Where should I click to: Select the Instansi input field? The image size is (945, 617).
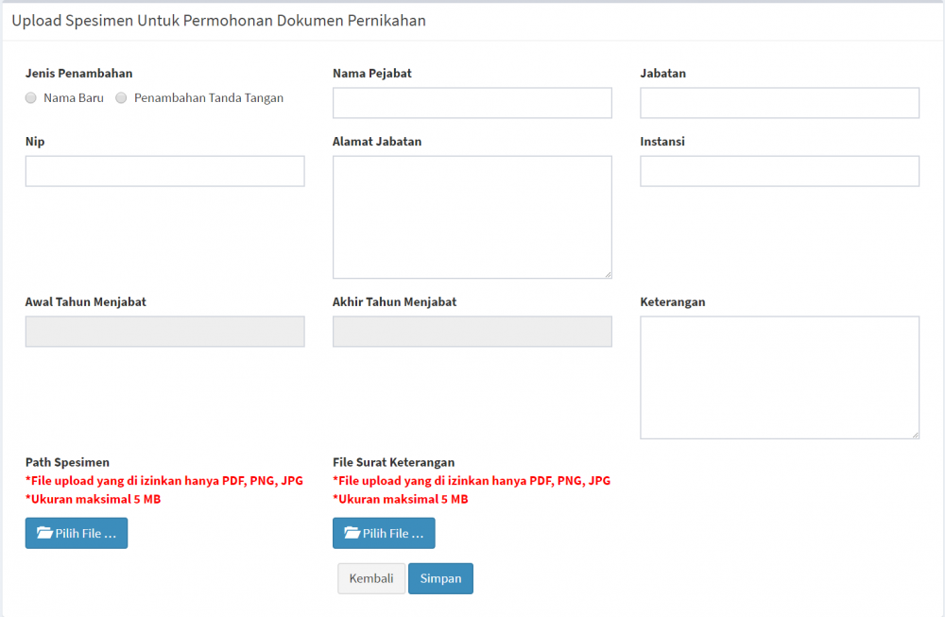click(x=779, y=171)
